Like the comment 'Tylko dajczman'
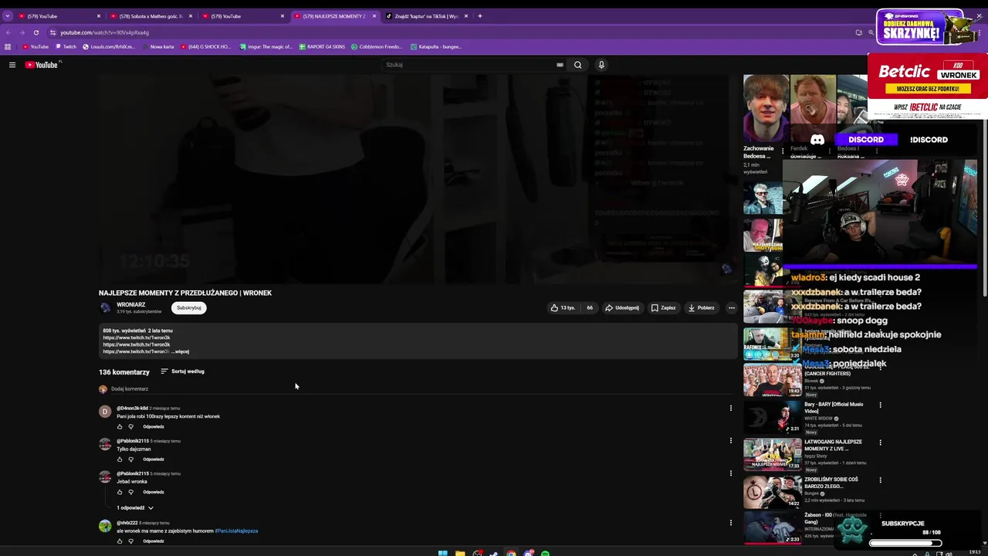This screenshot has height=556, width=988. 120,459
